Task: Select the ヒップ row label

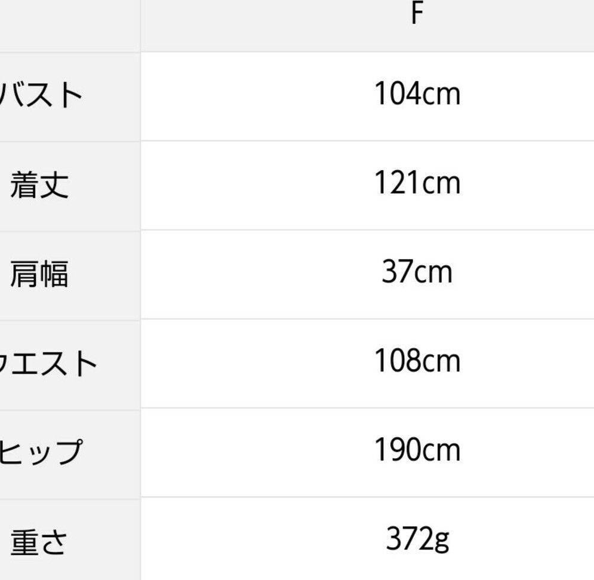Action: point(41,452)
